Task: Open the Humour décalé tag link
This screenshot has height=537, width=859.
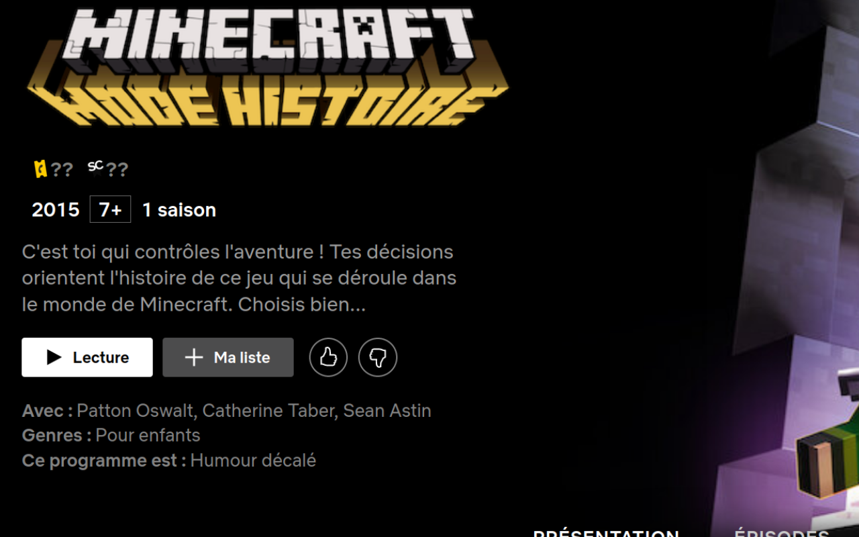Action: tap(253, 460)
